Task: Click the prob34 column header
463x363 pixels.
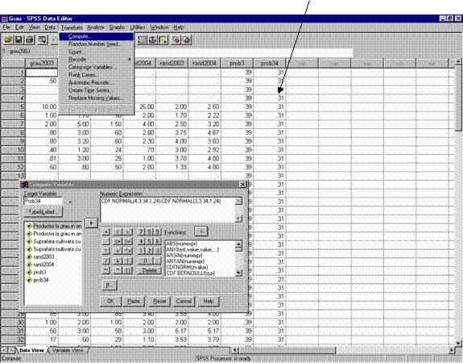Action: [270, 63]
